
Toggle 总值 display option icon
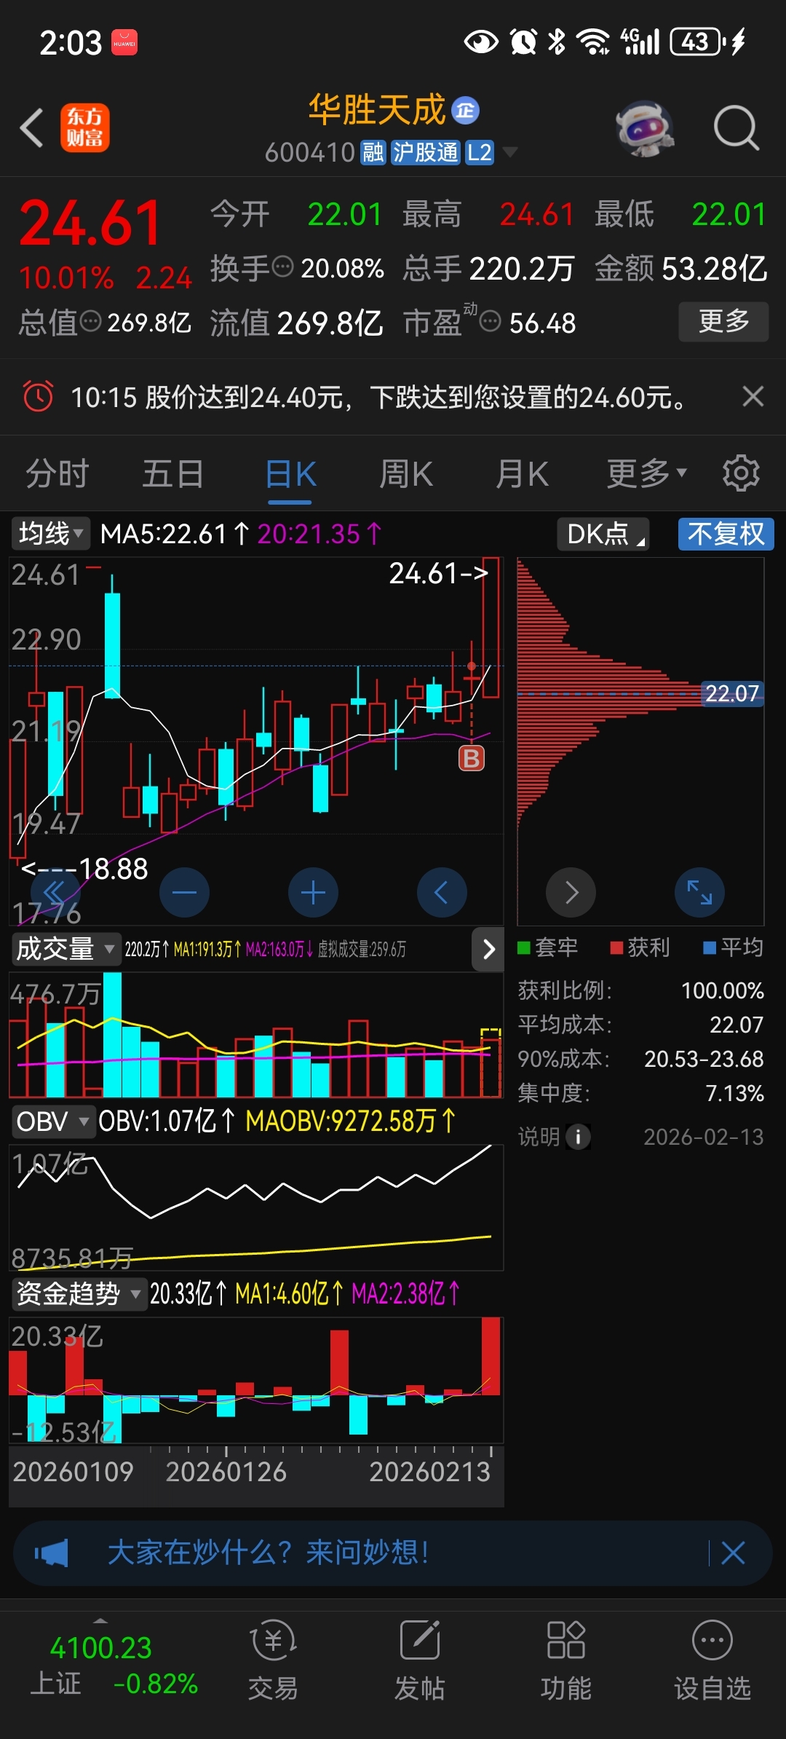point(90,321)
